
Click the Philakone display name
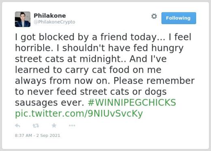tap(50, 16)
